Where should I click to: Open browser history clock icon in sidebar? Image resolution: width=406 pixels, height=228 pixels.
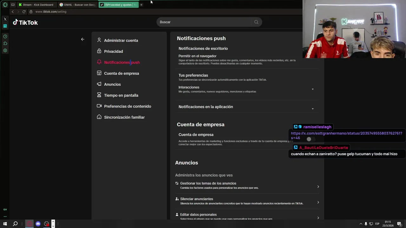point(5,36)
